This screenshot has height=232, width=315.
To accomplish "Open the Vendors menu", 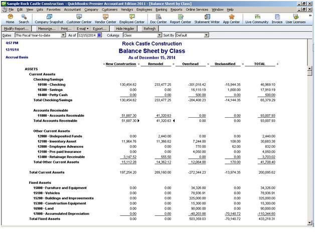I will (127, 10).
